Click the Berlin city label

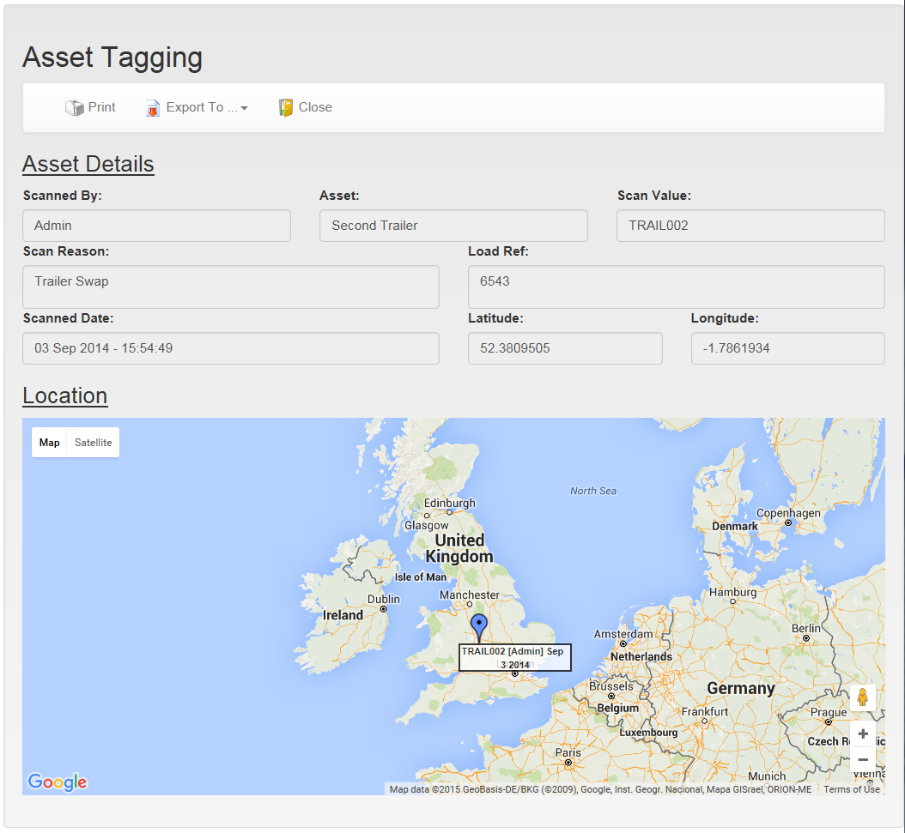click(x=806, y=628)
